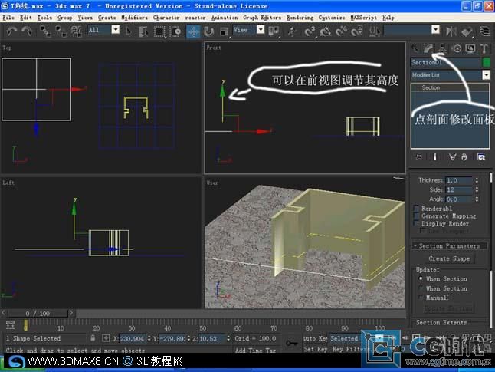Screen dimensions: 495x372
Task: Open the Hierarchy command panel tab
Action: click(443, 48)
